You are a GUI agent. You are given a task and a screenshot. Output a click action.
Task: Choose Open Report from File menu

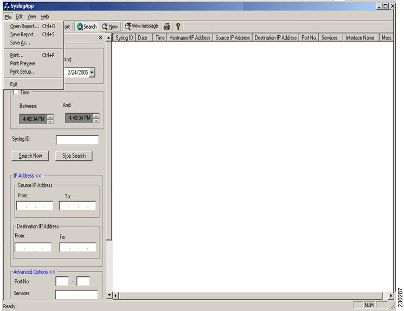[x=34, y=26]
